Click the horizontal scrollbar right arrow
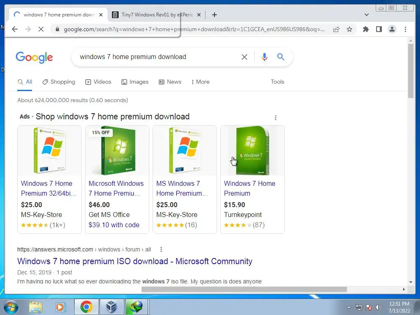420x315 pixels. pyautogui.click(x=404, y=289)
